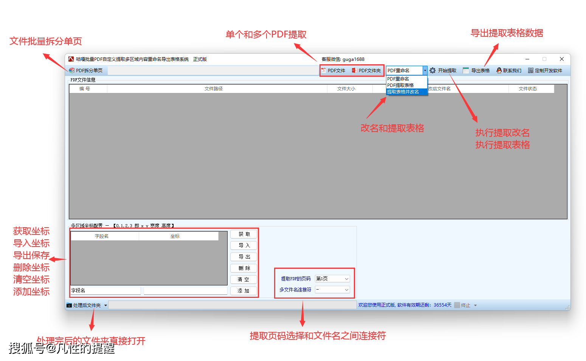Click the 添加 coordinates button

point(244,291)
